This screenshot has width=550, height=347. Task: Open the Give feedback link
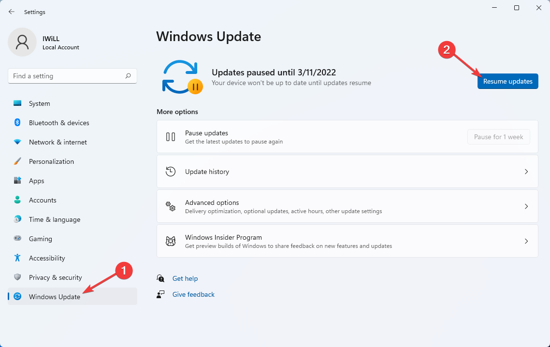193,294
